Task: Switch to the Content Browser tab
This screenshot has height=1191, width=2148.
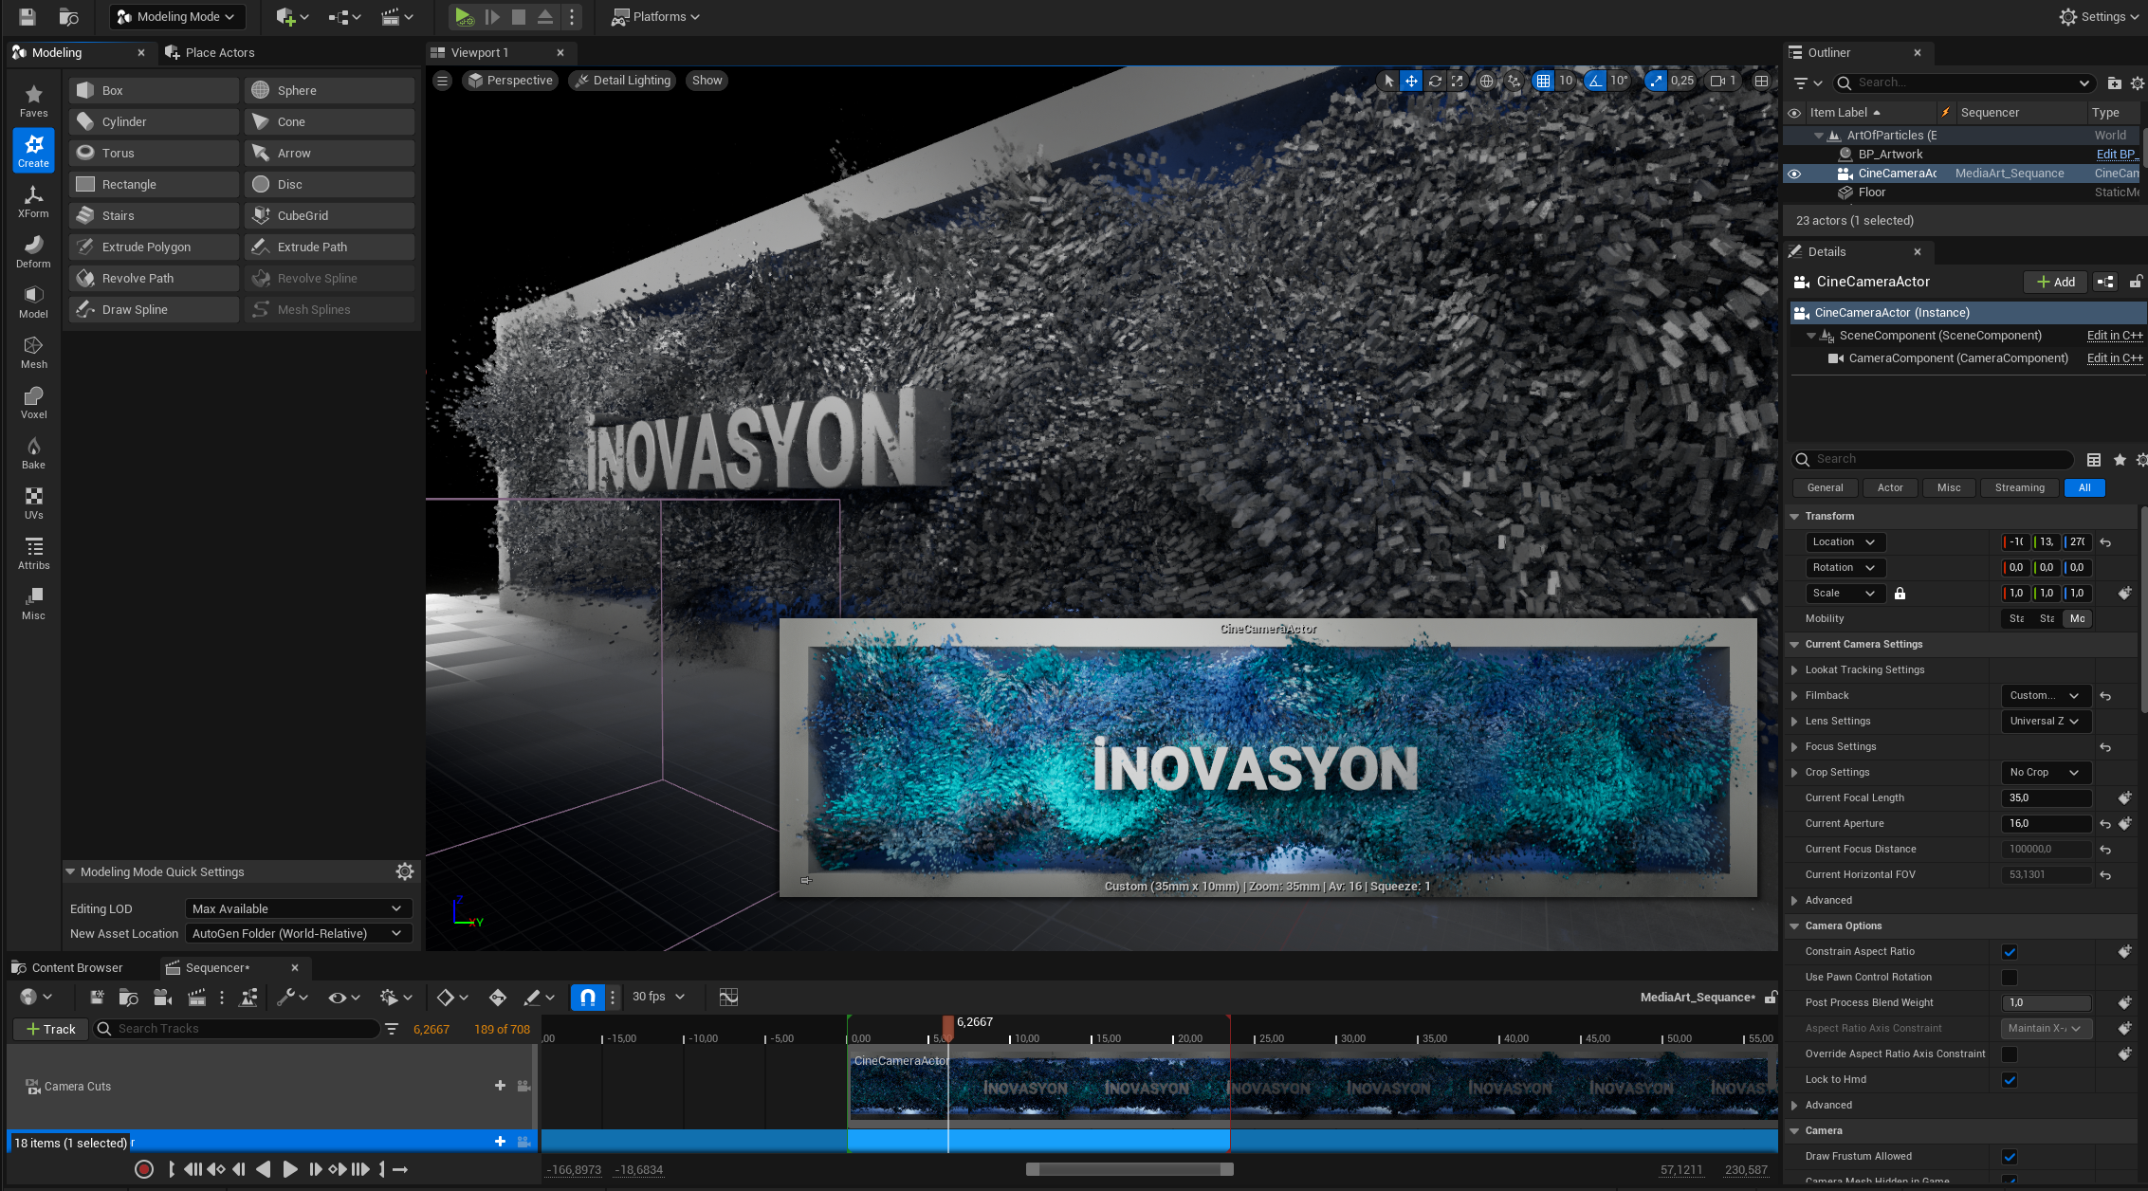Action: 67,967
